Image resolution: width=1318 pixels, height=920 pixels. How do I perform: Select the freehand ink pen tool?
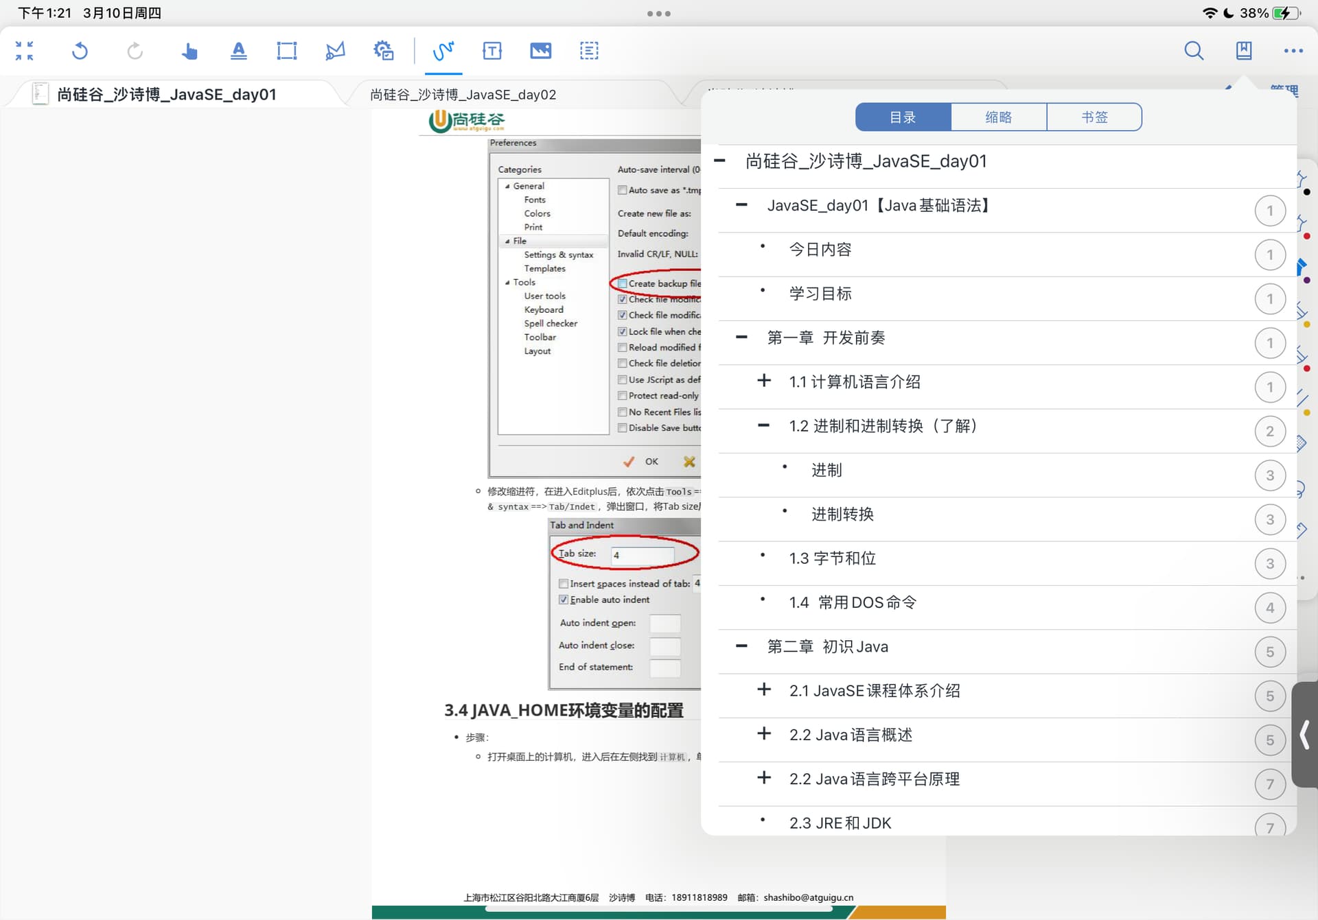pyautogui.click(x=443, y=51)
